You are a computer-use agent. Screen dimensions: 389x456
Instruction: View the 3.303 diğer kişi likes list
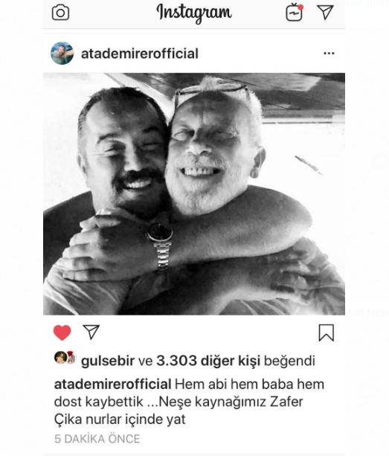pos(208,361)
